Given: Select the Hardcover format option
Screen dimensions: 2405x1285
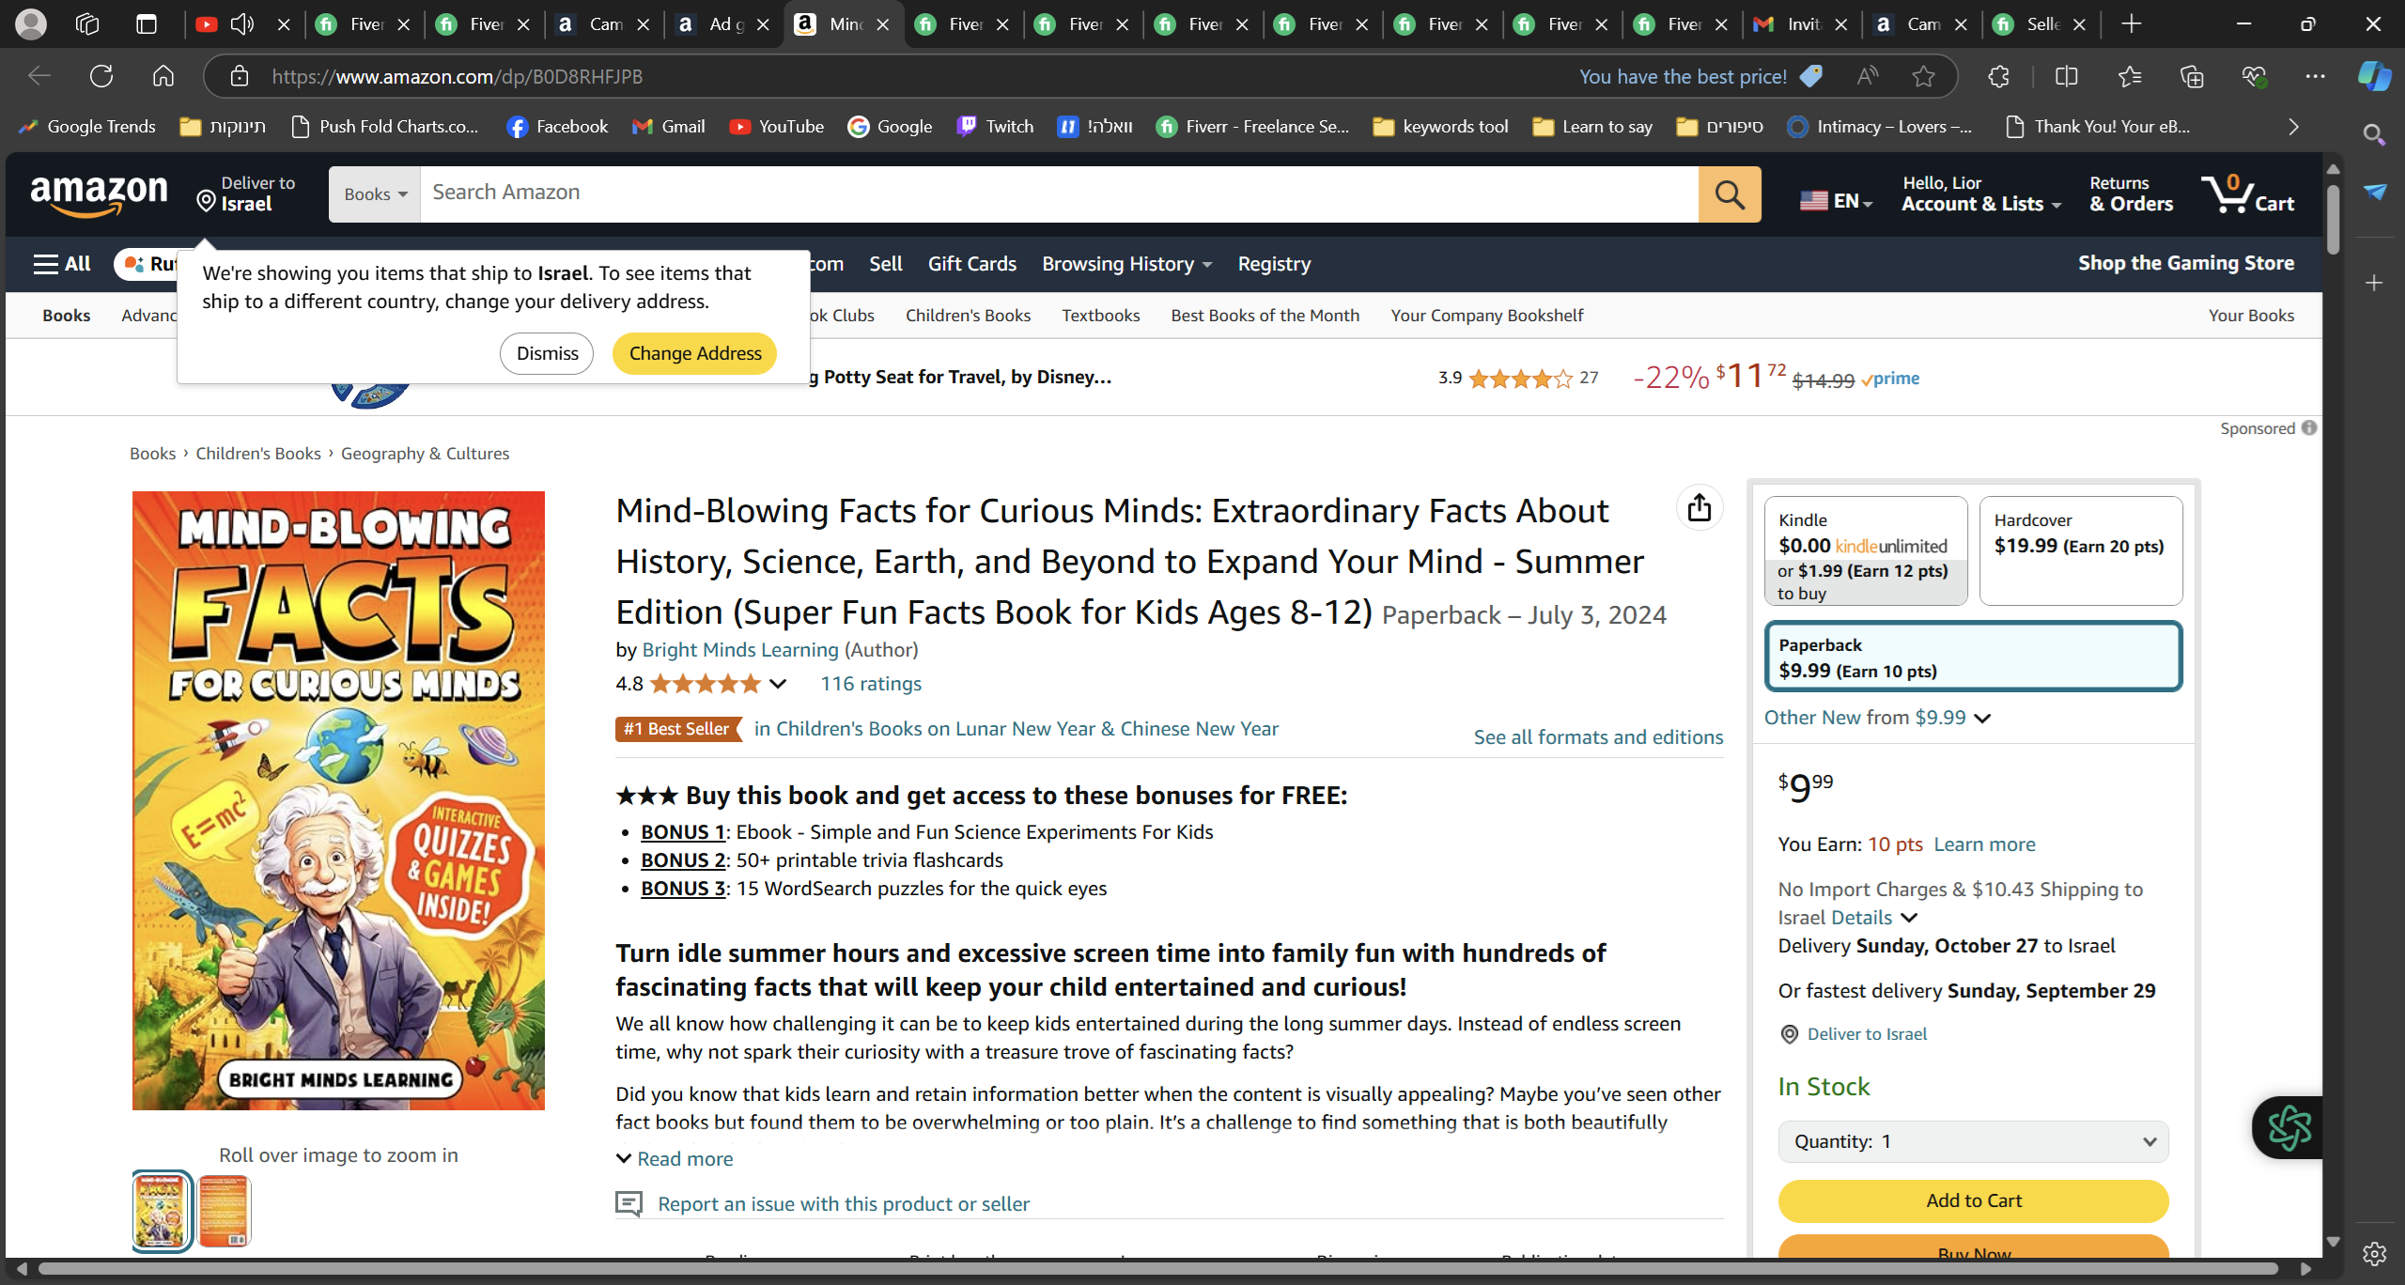Looking at the screenshot, I should (2081, 550).
